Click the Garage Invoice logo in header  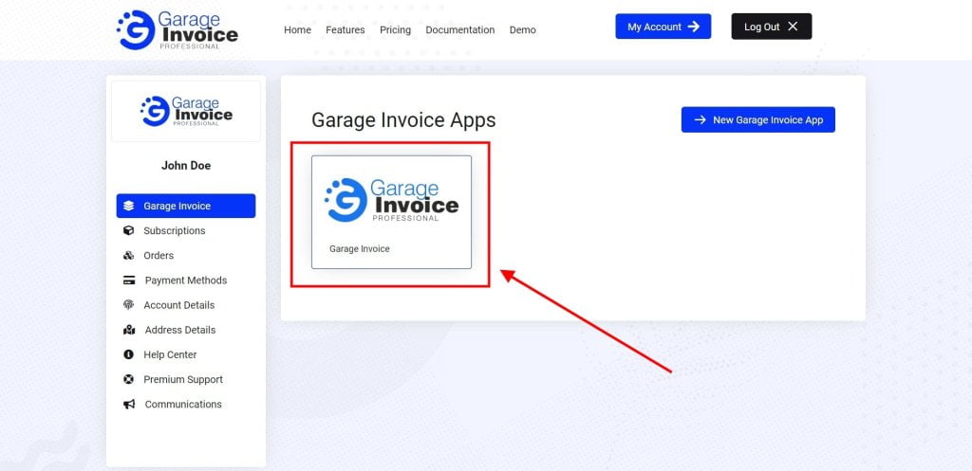pos(178,29)
